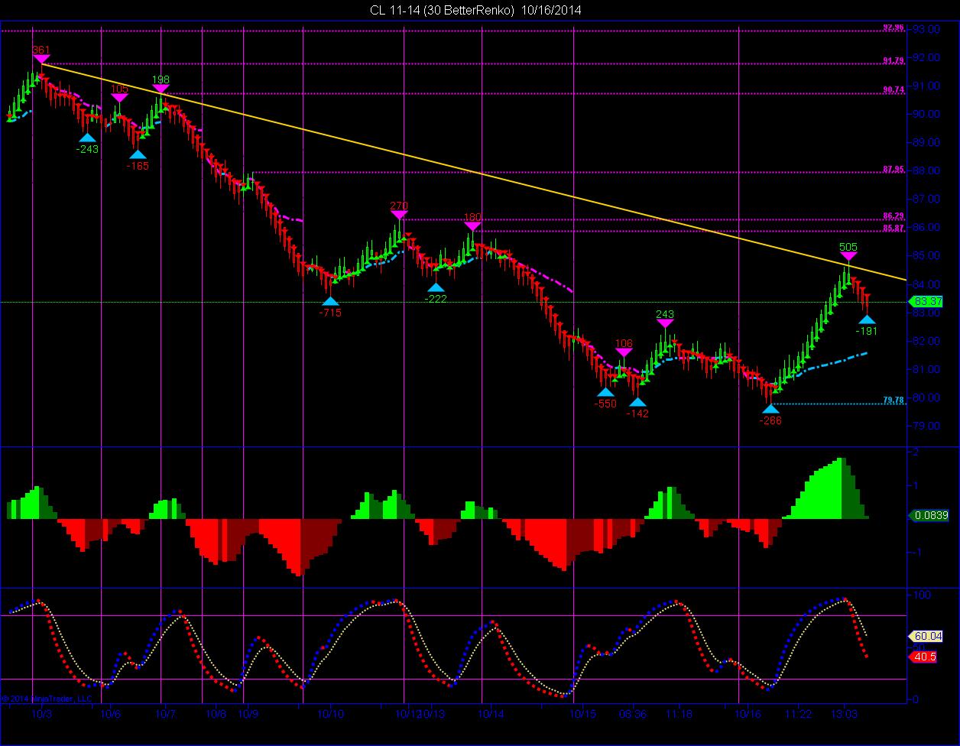The width and height of the screenshot is (960, 746).
Task: Click the histogram value tag 0.0839
Action: coord(929,516)
